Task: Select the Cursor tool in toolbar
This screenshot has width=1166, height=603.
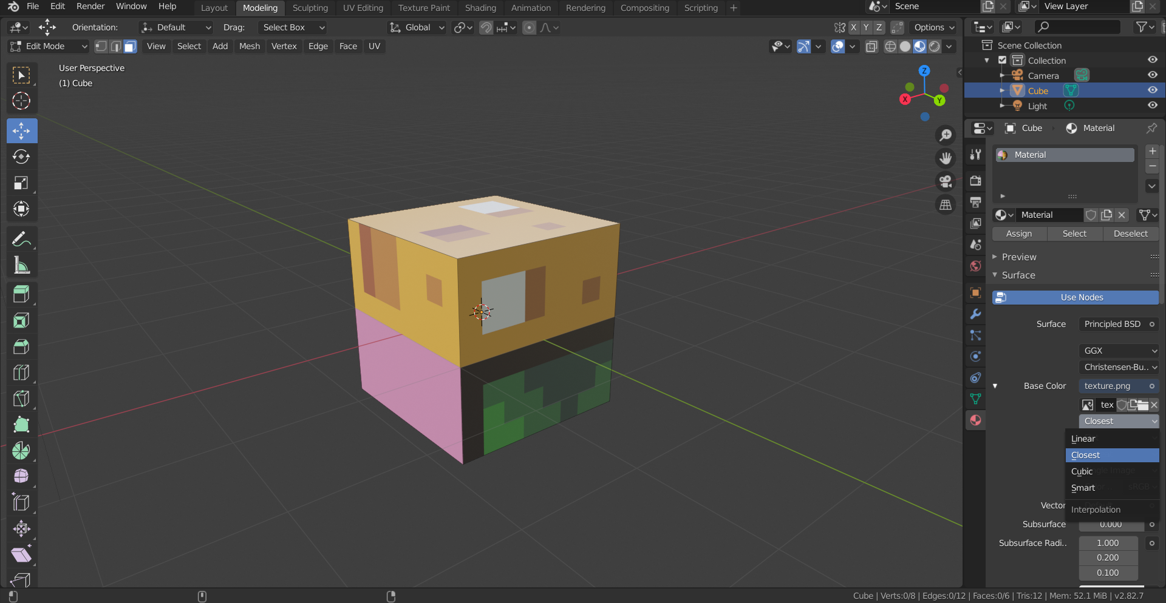Action: pyautogui.click(x=21, y=101)
